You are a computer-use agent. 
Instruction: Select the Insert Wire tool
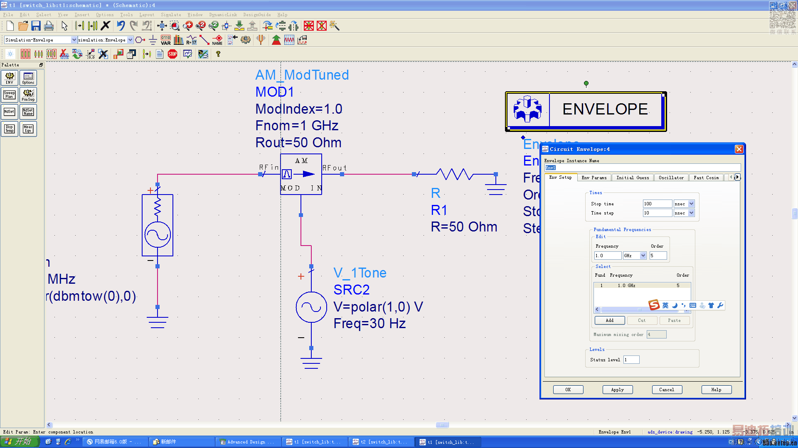pos(204,40)
